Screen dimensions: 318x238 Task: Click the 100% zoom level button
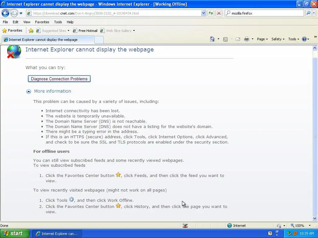pos(297,226)
